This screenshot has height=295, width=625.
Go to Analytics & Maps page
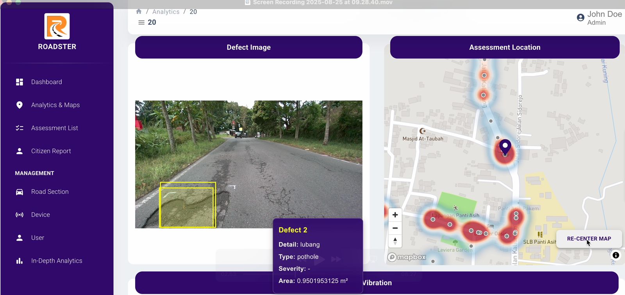pyautogui.click(x=55, y=105)
